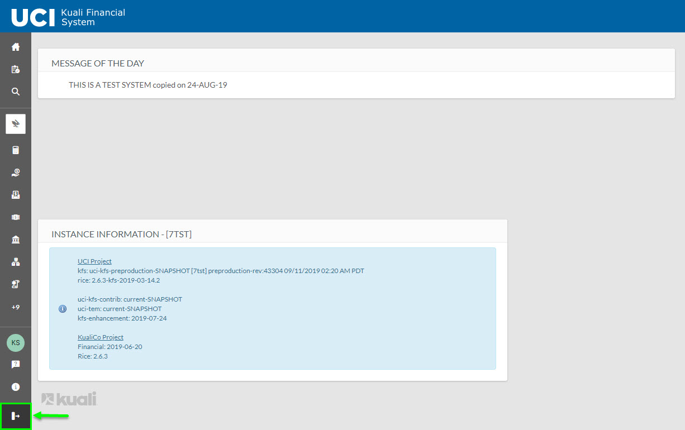The image size is (685, 430).
Task: Open the org chart hierarchy icon
Action: [16, 262]
